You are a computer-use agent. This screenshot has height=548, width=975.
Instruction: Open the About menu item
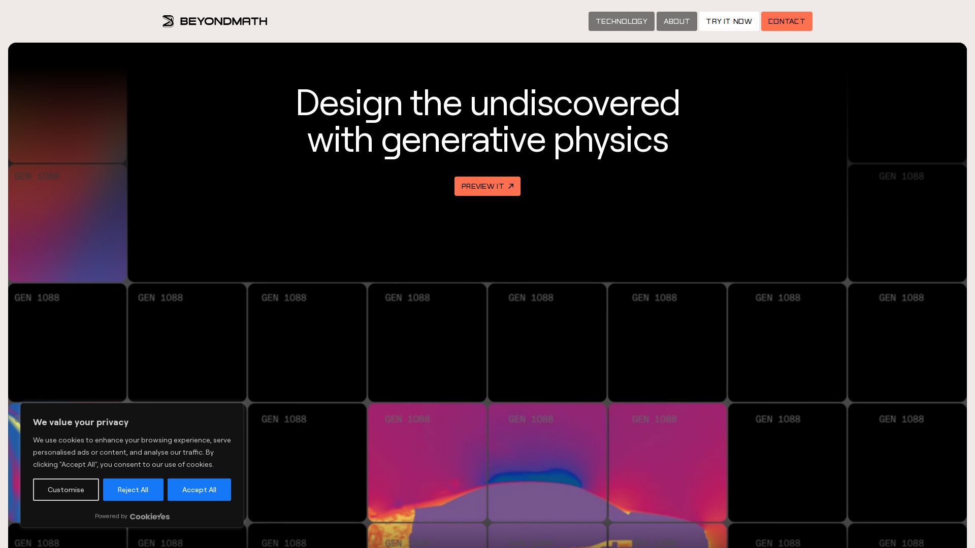(676, 21)
